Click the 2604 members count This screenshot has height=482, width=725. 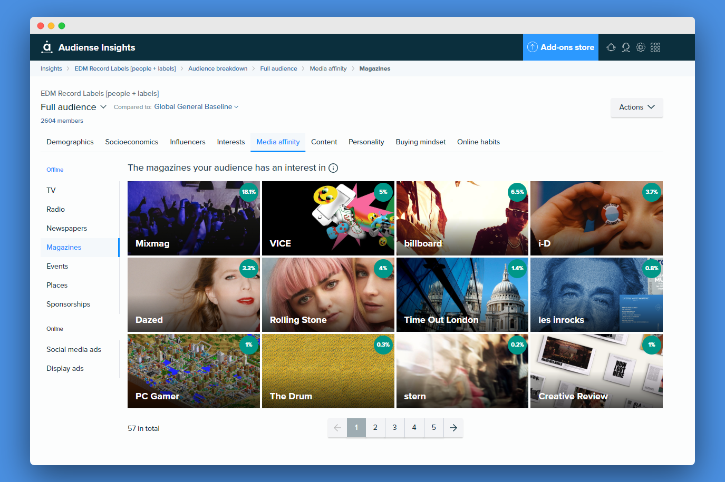click(x=62, y=121)
